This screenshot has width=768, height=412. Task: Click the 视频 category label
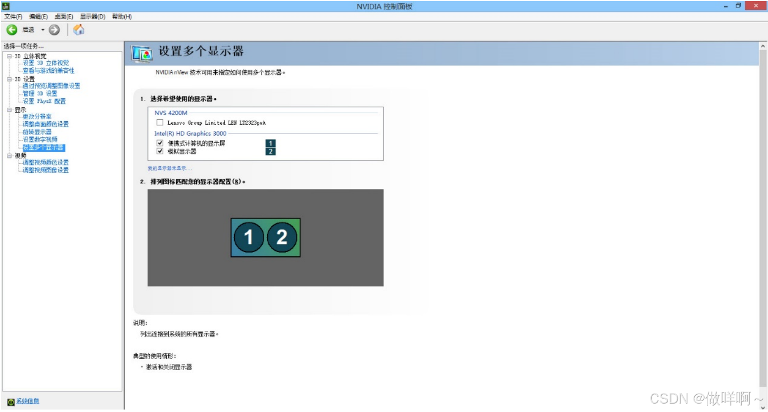tap(20, 155)
